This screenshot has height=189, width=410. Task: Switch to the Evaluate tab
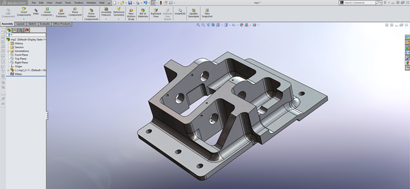(45, 24)
